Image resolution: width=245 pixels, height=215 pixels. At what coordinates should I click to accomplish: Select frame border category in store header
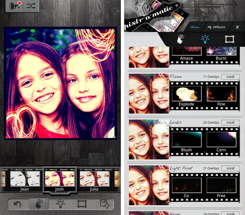coord(229,39)
